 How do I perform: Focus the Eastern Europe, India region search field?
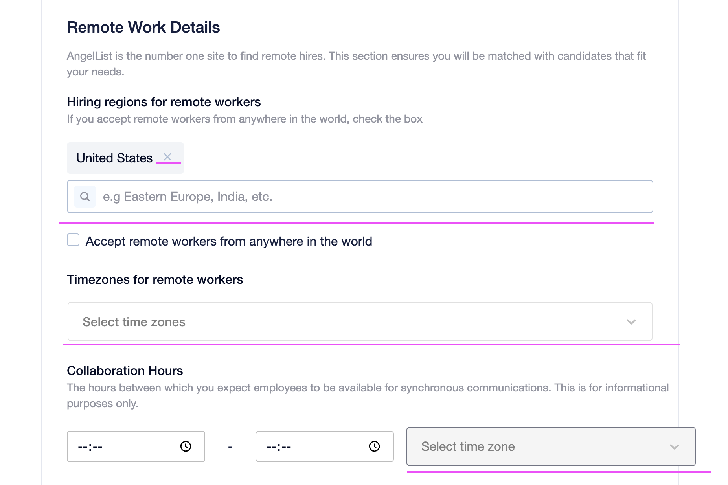click(x=360, y=197)
